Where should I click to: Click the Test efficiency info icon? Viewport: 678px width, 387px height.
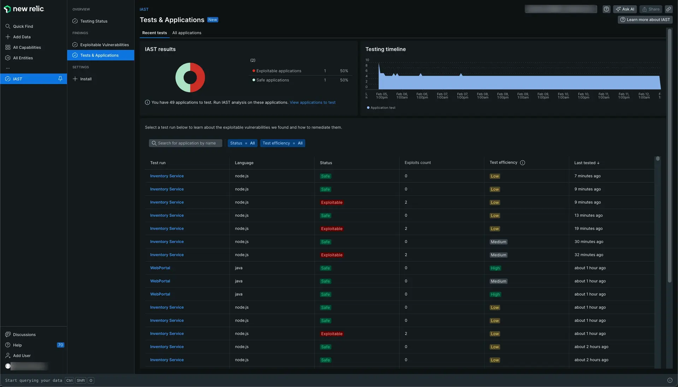(522, 163)
